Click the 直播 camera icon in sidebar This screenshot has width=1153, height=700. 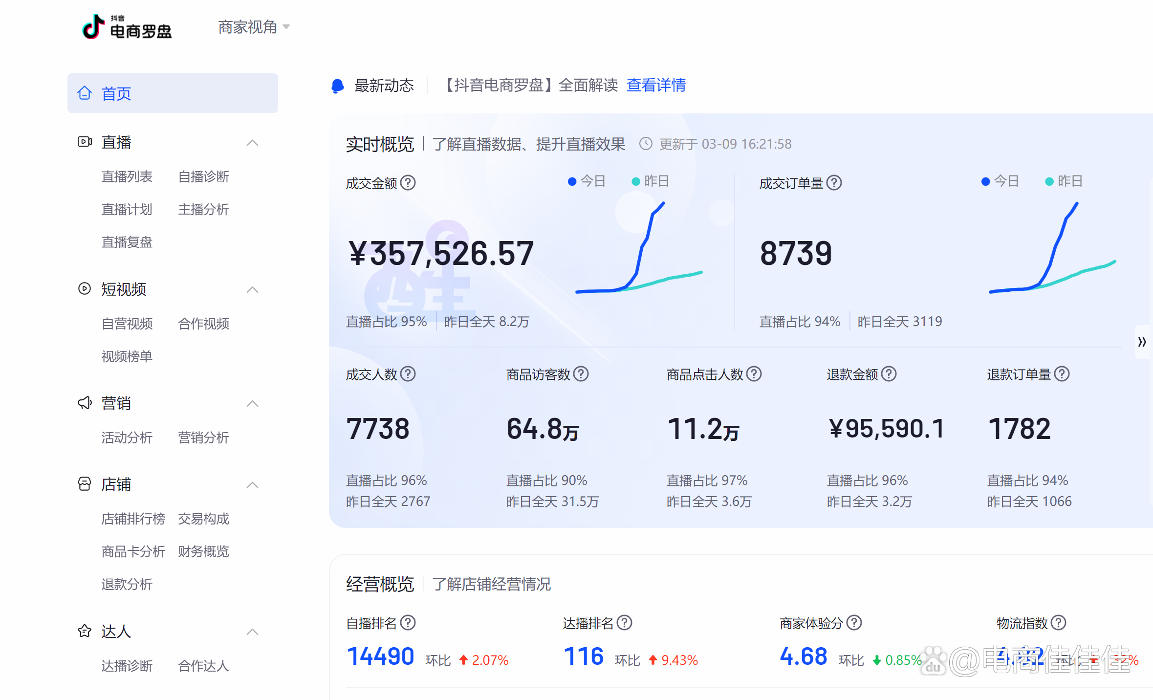[85, 142]
